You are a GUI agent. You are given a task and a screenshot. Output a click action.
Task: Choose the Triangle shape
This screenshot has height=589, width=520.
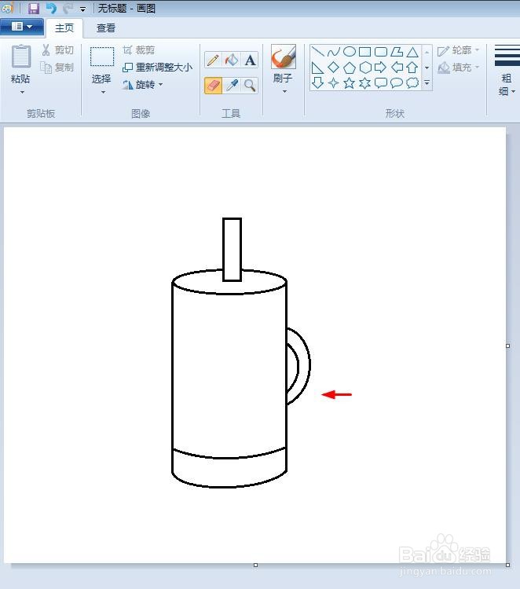click(412, 52)
